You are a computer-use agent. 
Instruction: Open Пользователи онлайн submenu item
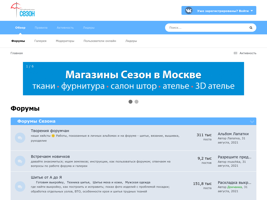(100, 41)
